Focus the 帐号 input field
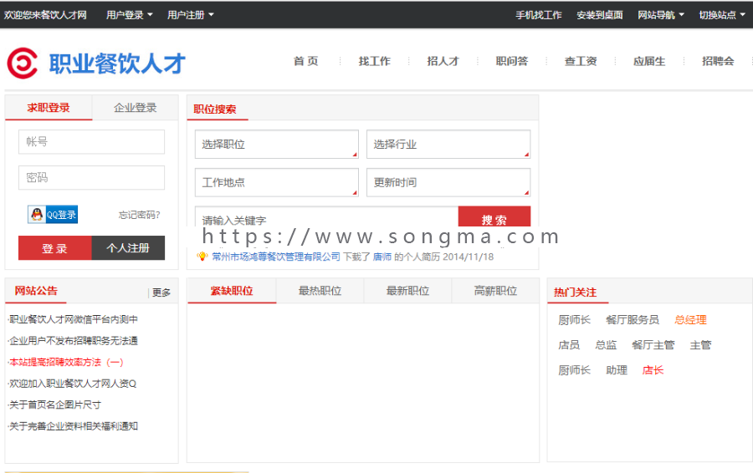 tap(91, 141)
